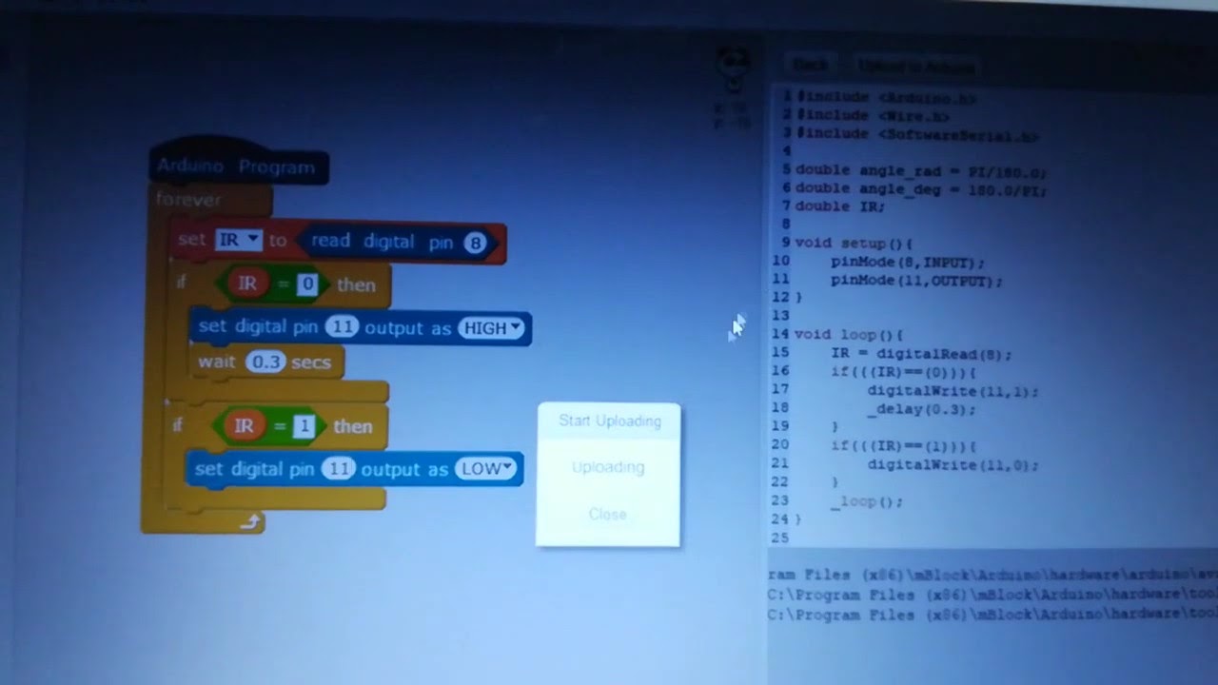Click code line '_delay(0.3);'
Image resolution: width=1218 pixels, height=685 pixels.
click(x=921, y=409)
